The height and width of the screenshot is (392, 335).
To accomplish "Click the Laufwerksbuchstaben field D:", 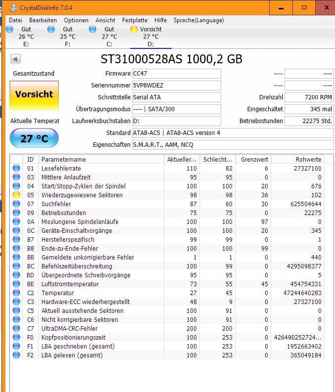I will pyautogui.click(x=177, y=121).
